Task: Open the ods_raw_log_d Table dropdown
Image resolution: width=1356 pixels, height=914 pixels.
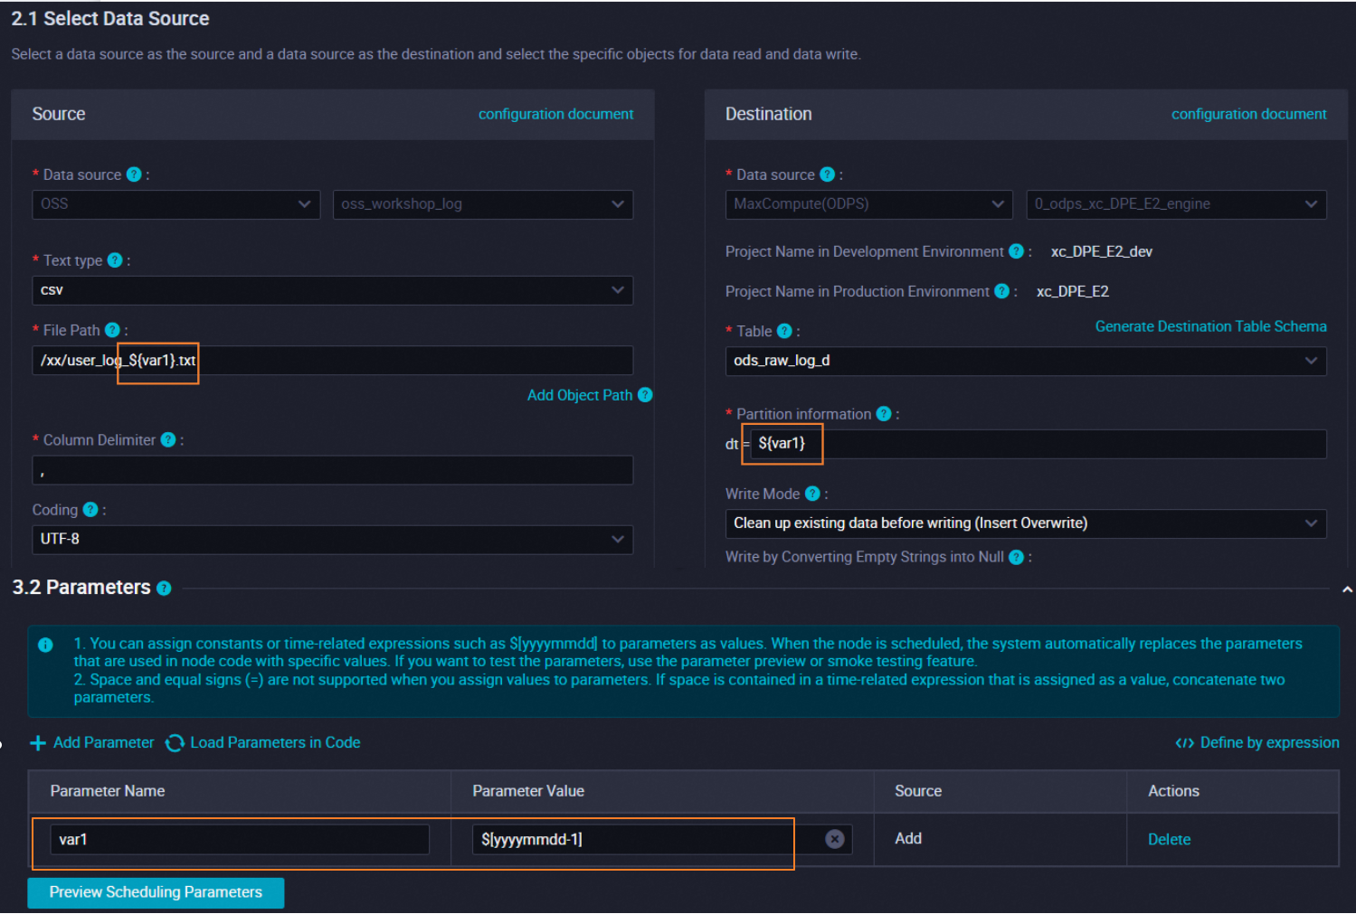Action: [1026, 361]
